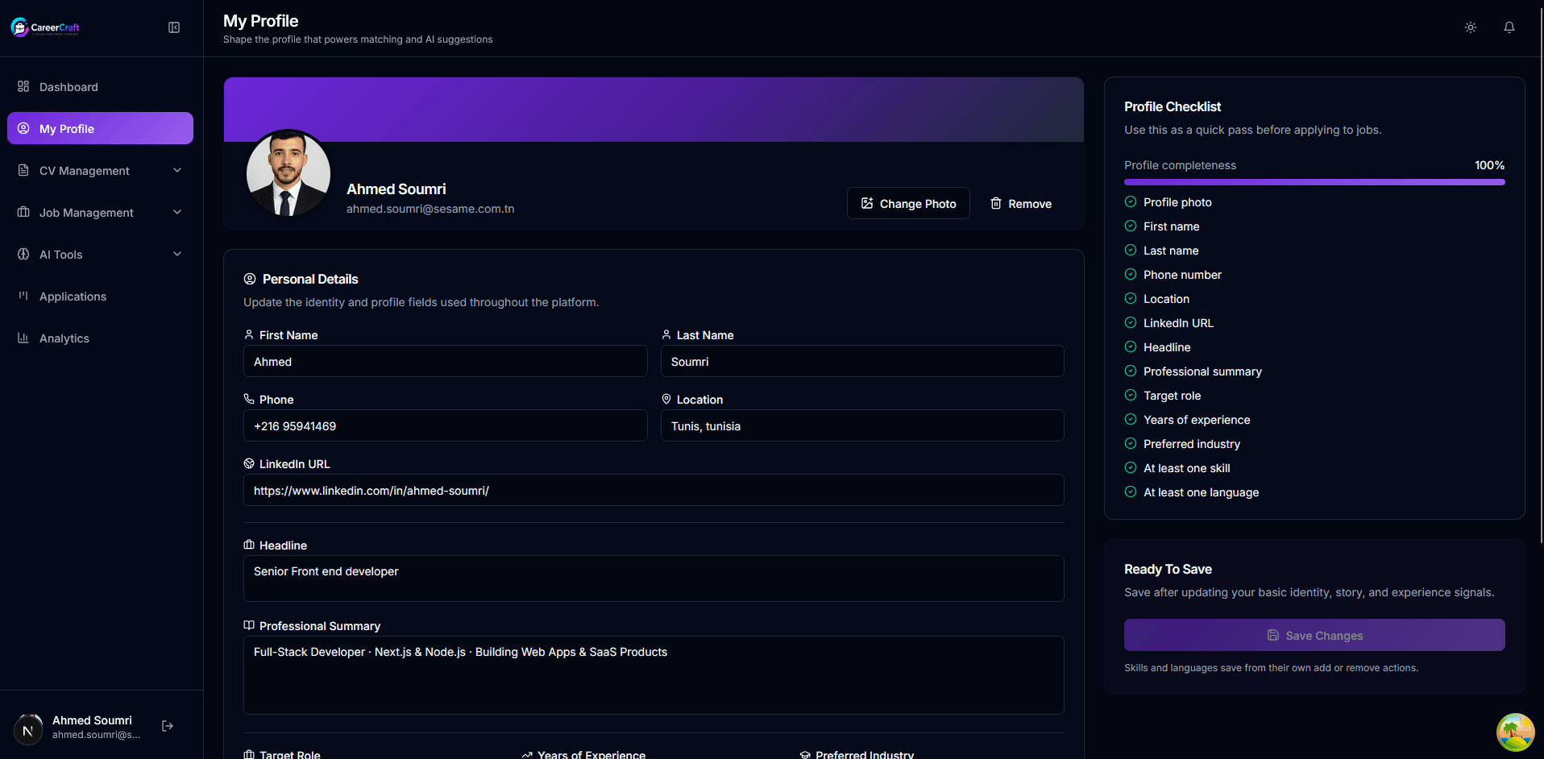Click the Headline checklist check icon
This screenshot has width=1544, height=759.
click(1131, 346)
